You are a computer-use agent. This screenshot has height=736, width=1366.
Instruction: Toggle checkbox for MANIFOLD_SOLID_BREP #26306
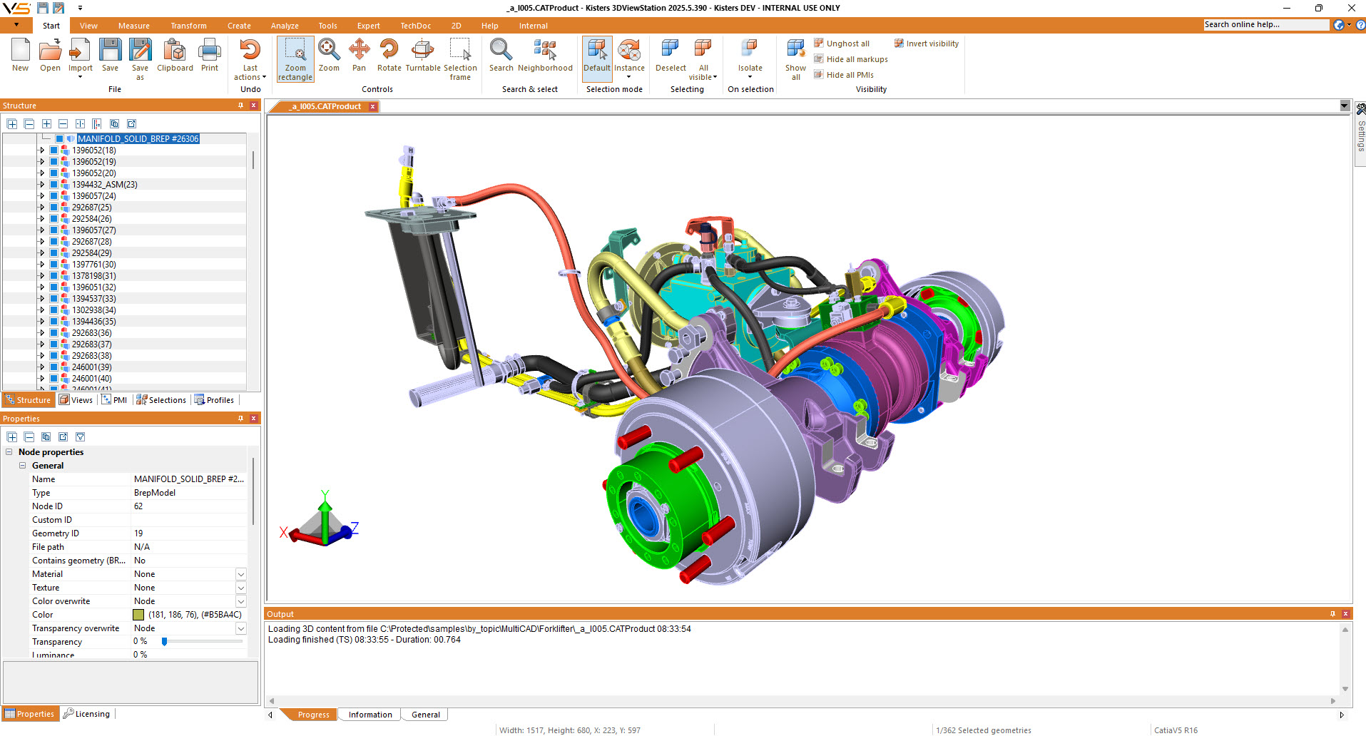coord(60,139)
